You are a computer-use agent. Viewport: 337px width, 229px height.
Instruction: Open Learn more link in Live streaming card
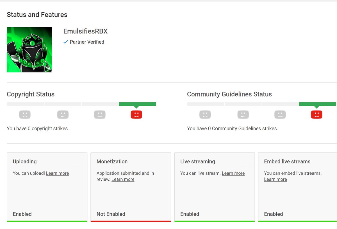[233, 173]
